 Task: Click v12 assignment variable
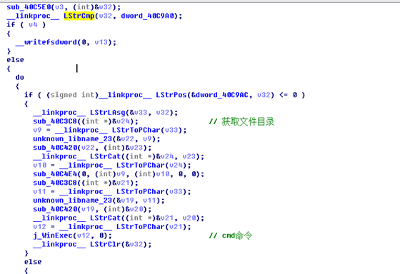39,227
